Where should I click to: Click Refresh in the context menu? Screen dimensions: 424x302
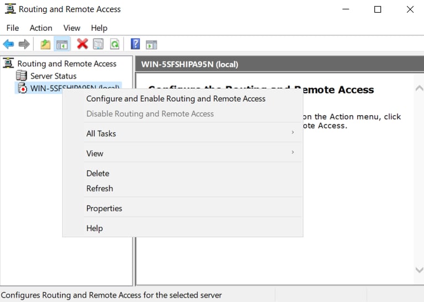coord(99,188)
